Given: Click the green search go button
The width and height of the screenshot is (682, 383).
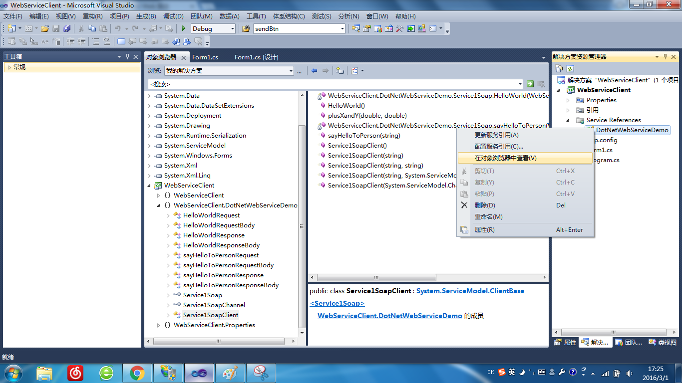Looking at the screenshot, I should 530,84.
